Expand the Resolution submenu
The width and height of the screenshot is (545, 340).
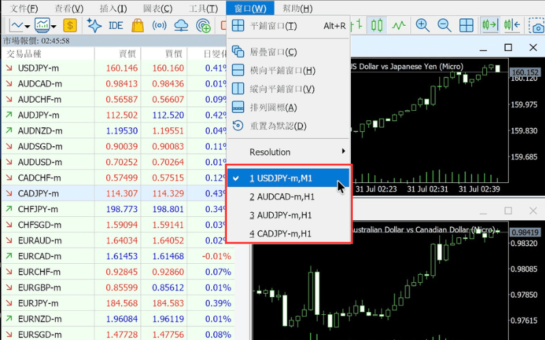[288, 152]
